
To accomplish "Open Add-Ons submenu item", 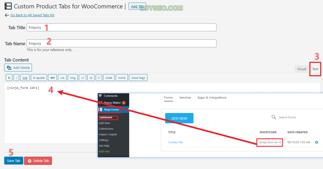I will click(104, 151).
